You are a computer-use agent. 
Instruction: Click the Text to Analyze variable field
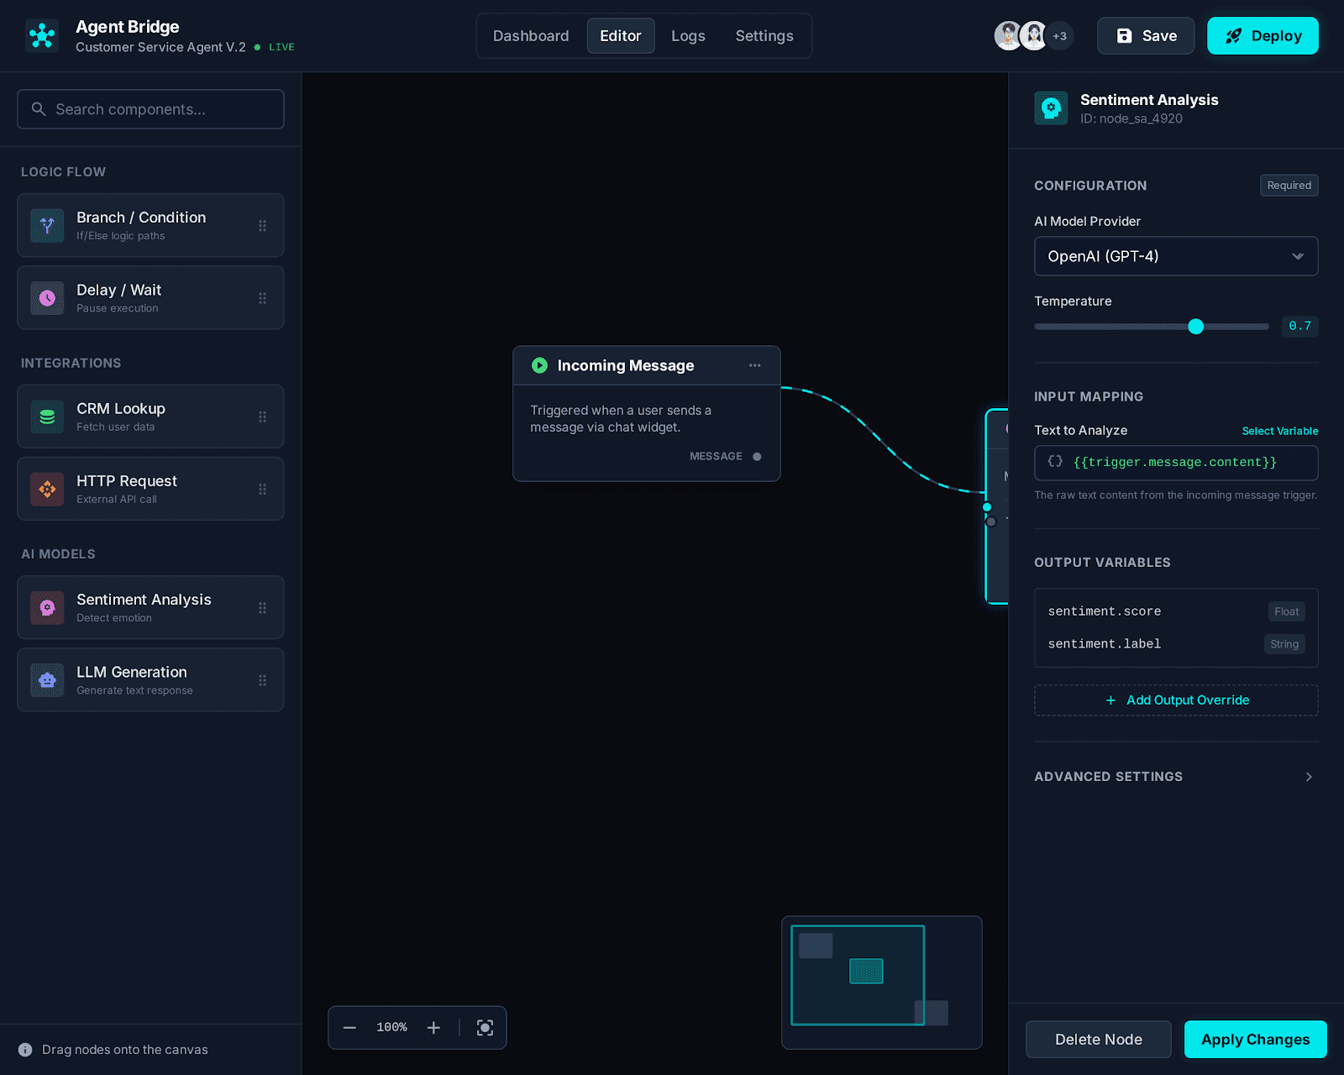(x=1176, y=463)
